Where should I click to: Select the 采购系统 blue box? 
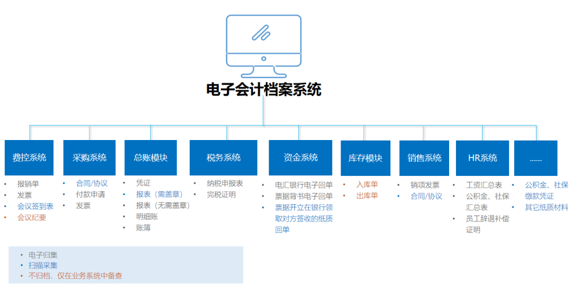(89, 157)
